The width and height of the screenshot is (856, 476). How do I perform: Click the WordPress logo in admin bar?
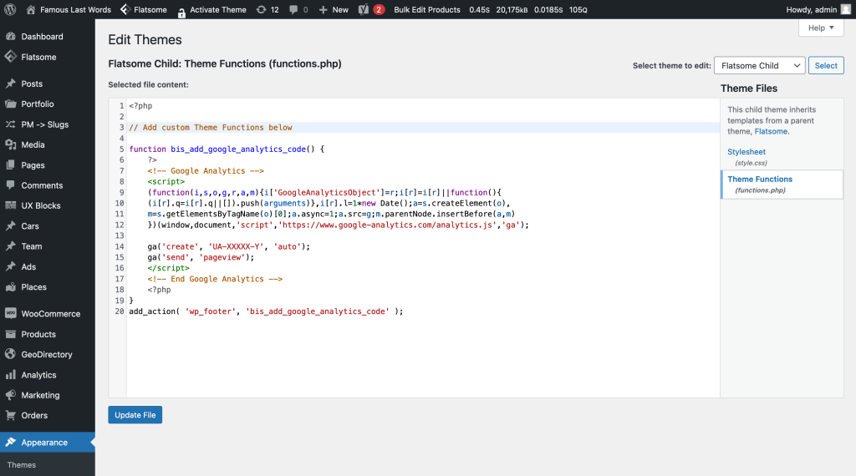(x=10, y=9)
